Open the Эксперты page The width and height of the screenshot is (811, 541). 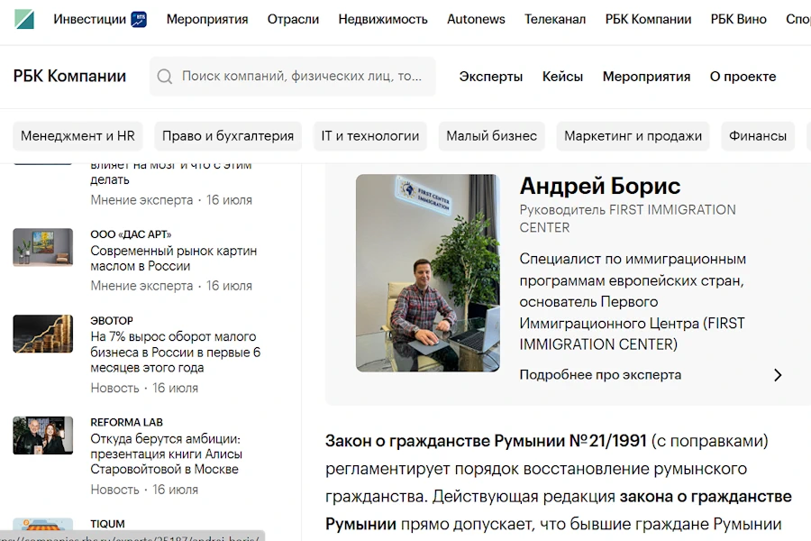(491, 77)
